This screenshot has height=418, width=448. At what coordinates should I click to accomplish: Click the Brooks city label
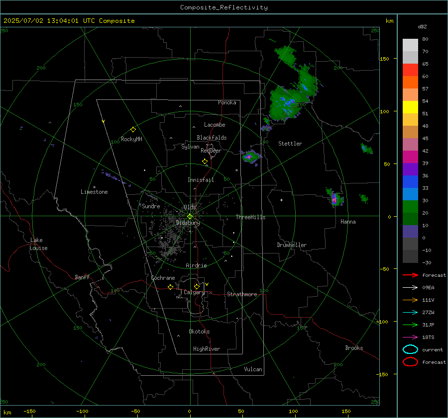point(354,348)
